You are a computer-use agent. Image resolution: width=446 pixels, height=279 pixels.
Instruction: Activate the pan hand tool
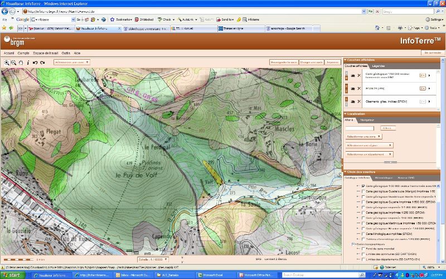click(21, 62)
